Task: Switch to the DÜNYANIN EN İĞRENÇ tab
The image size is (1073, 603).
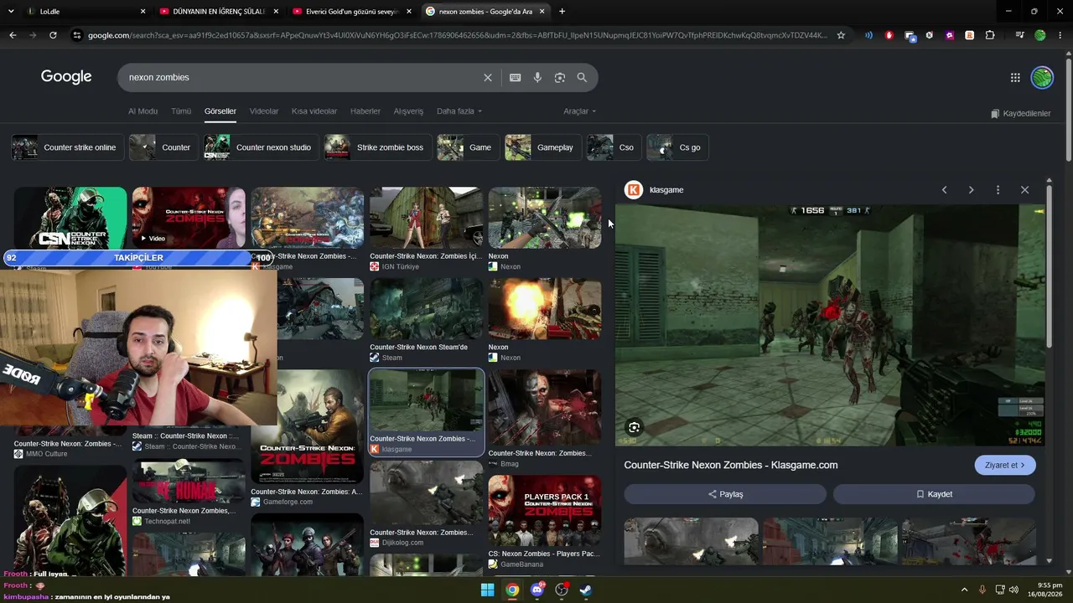Action: pyautogui.click(x=218, y=12)
